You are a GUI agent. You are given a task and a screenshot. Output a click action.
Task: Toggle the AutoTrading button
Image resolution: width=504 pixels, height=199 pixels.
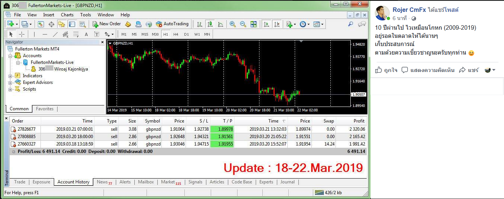(x=172, y=24)
